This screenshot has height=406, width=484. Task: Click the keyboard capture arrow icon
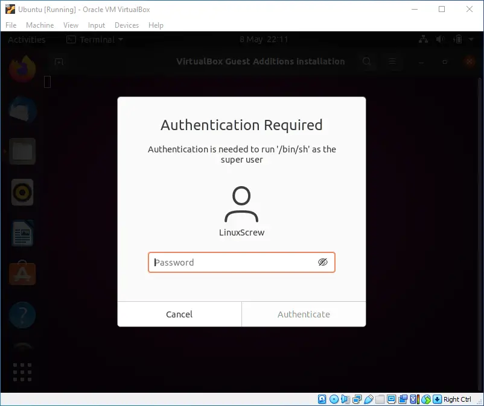click(437, 399)
